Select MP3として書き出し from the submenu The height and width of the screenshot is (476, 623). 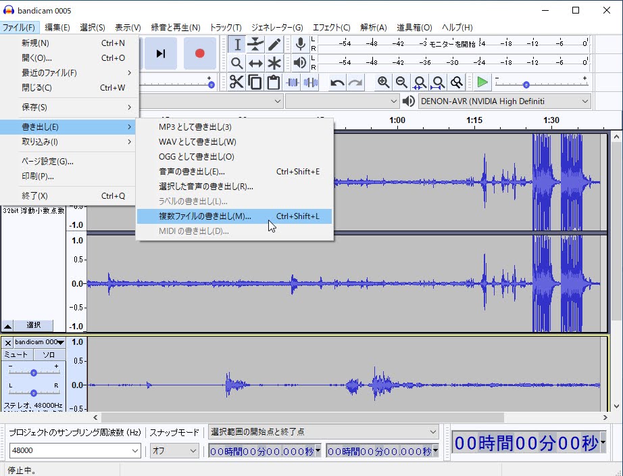coord(195,127)
